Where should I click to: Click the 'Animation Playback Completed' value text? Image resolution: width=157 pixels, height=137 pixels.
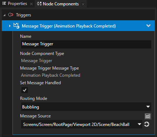click(x=51, y=75)
